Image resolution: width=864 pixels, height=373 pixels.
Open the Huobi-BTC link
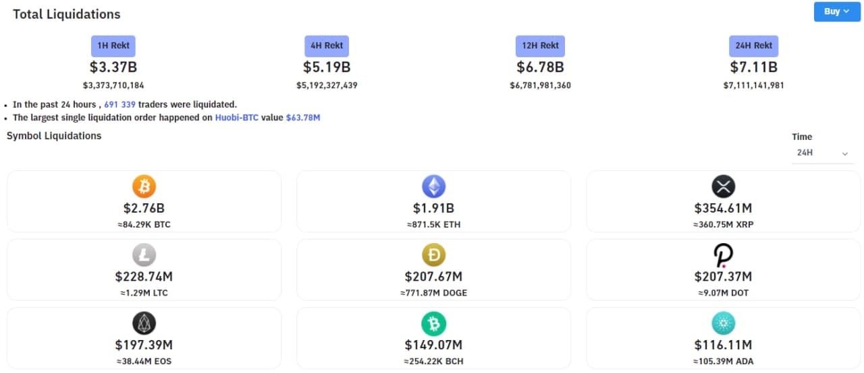(237, 117)
